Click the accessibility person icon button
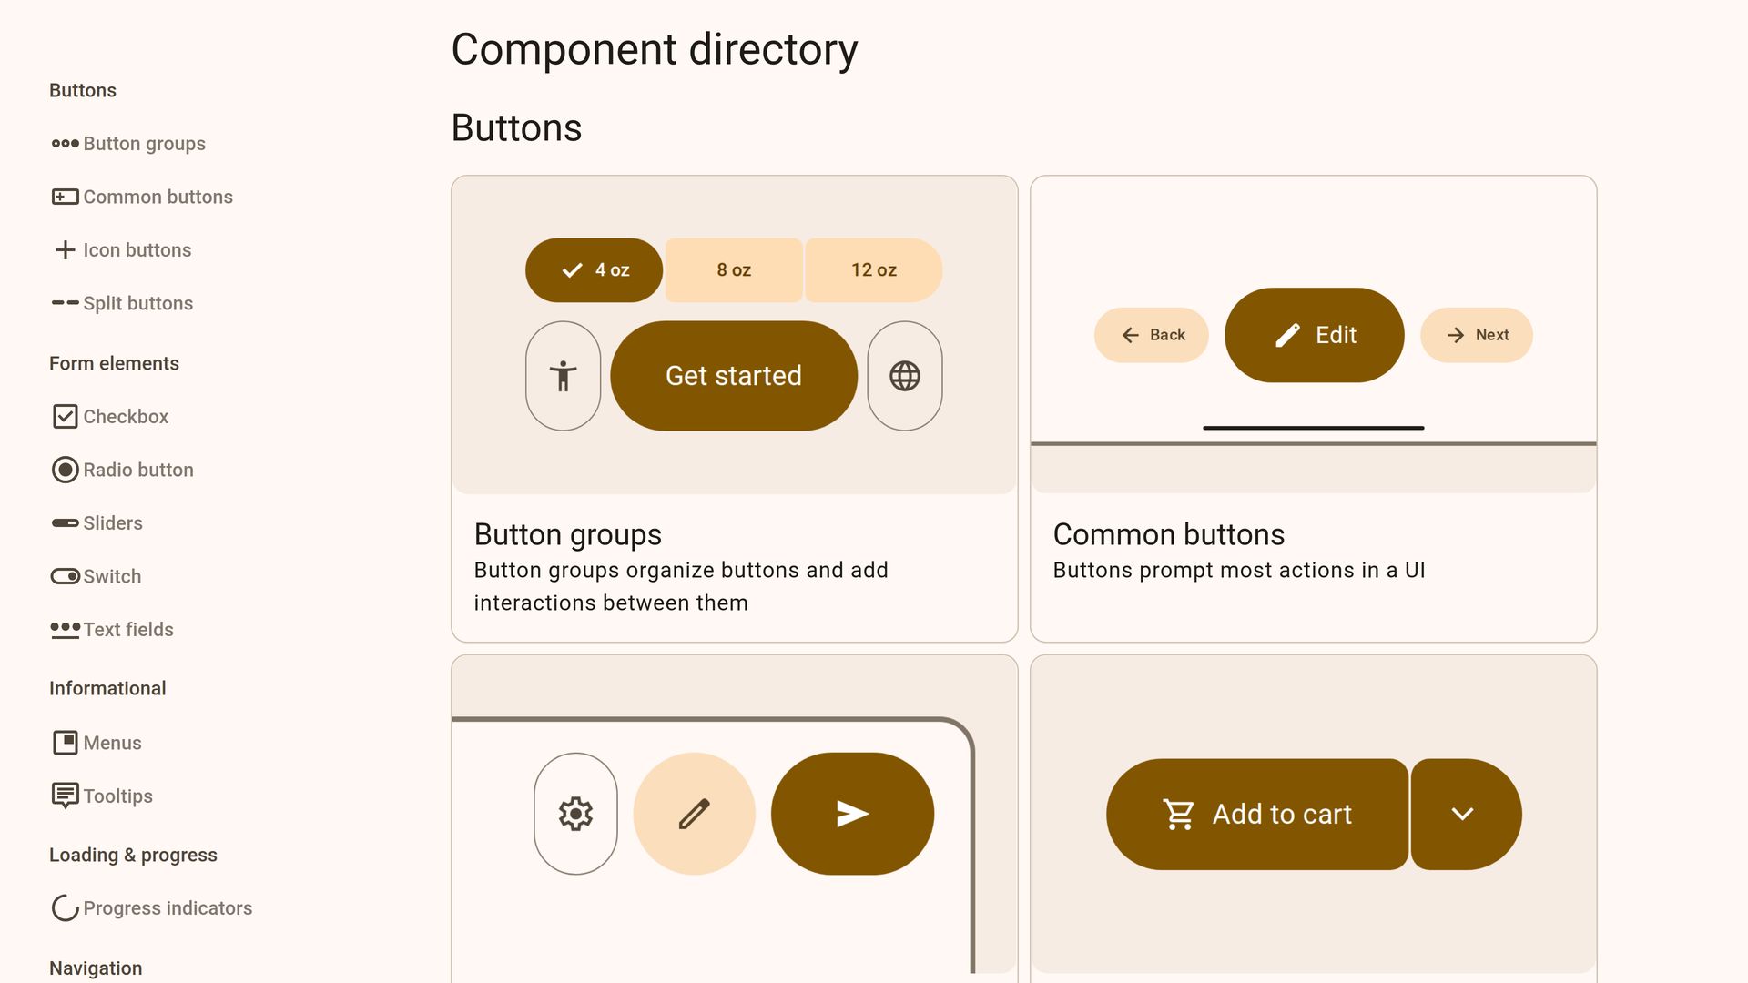Image resolution: width=1748 pixels, height=983 pixels. 563,376
